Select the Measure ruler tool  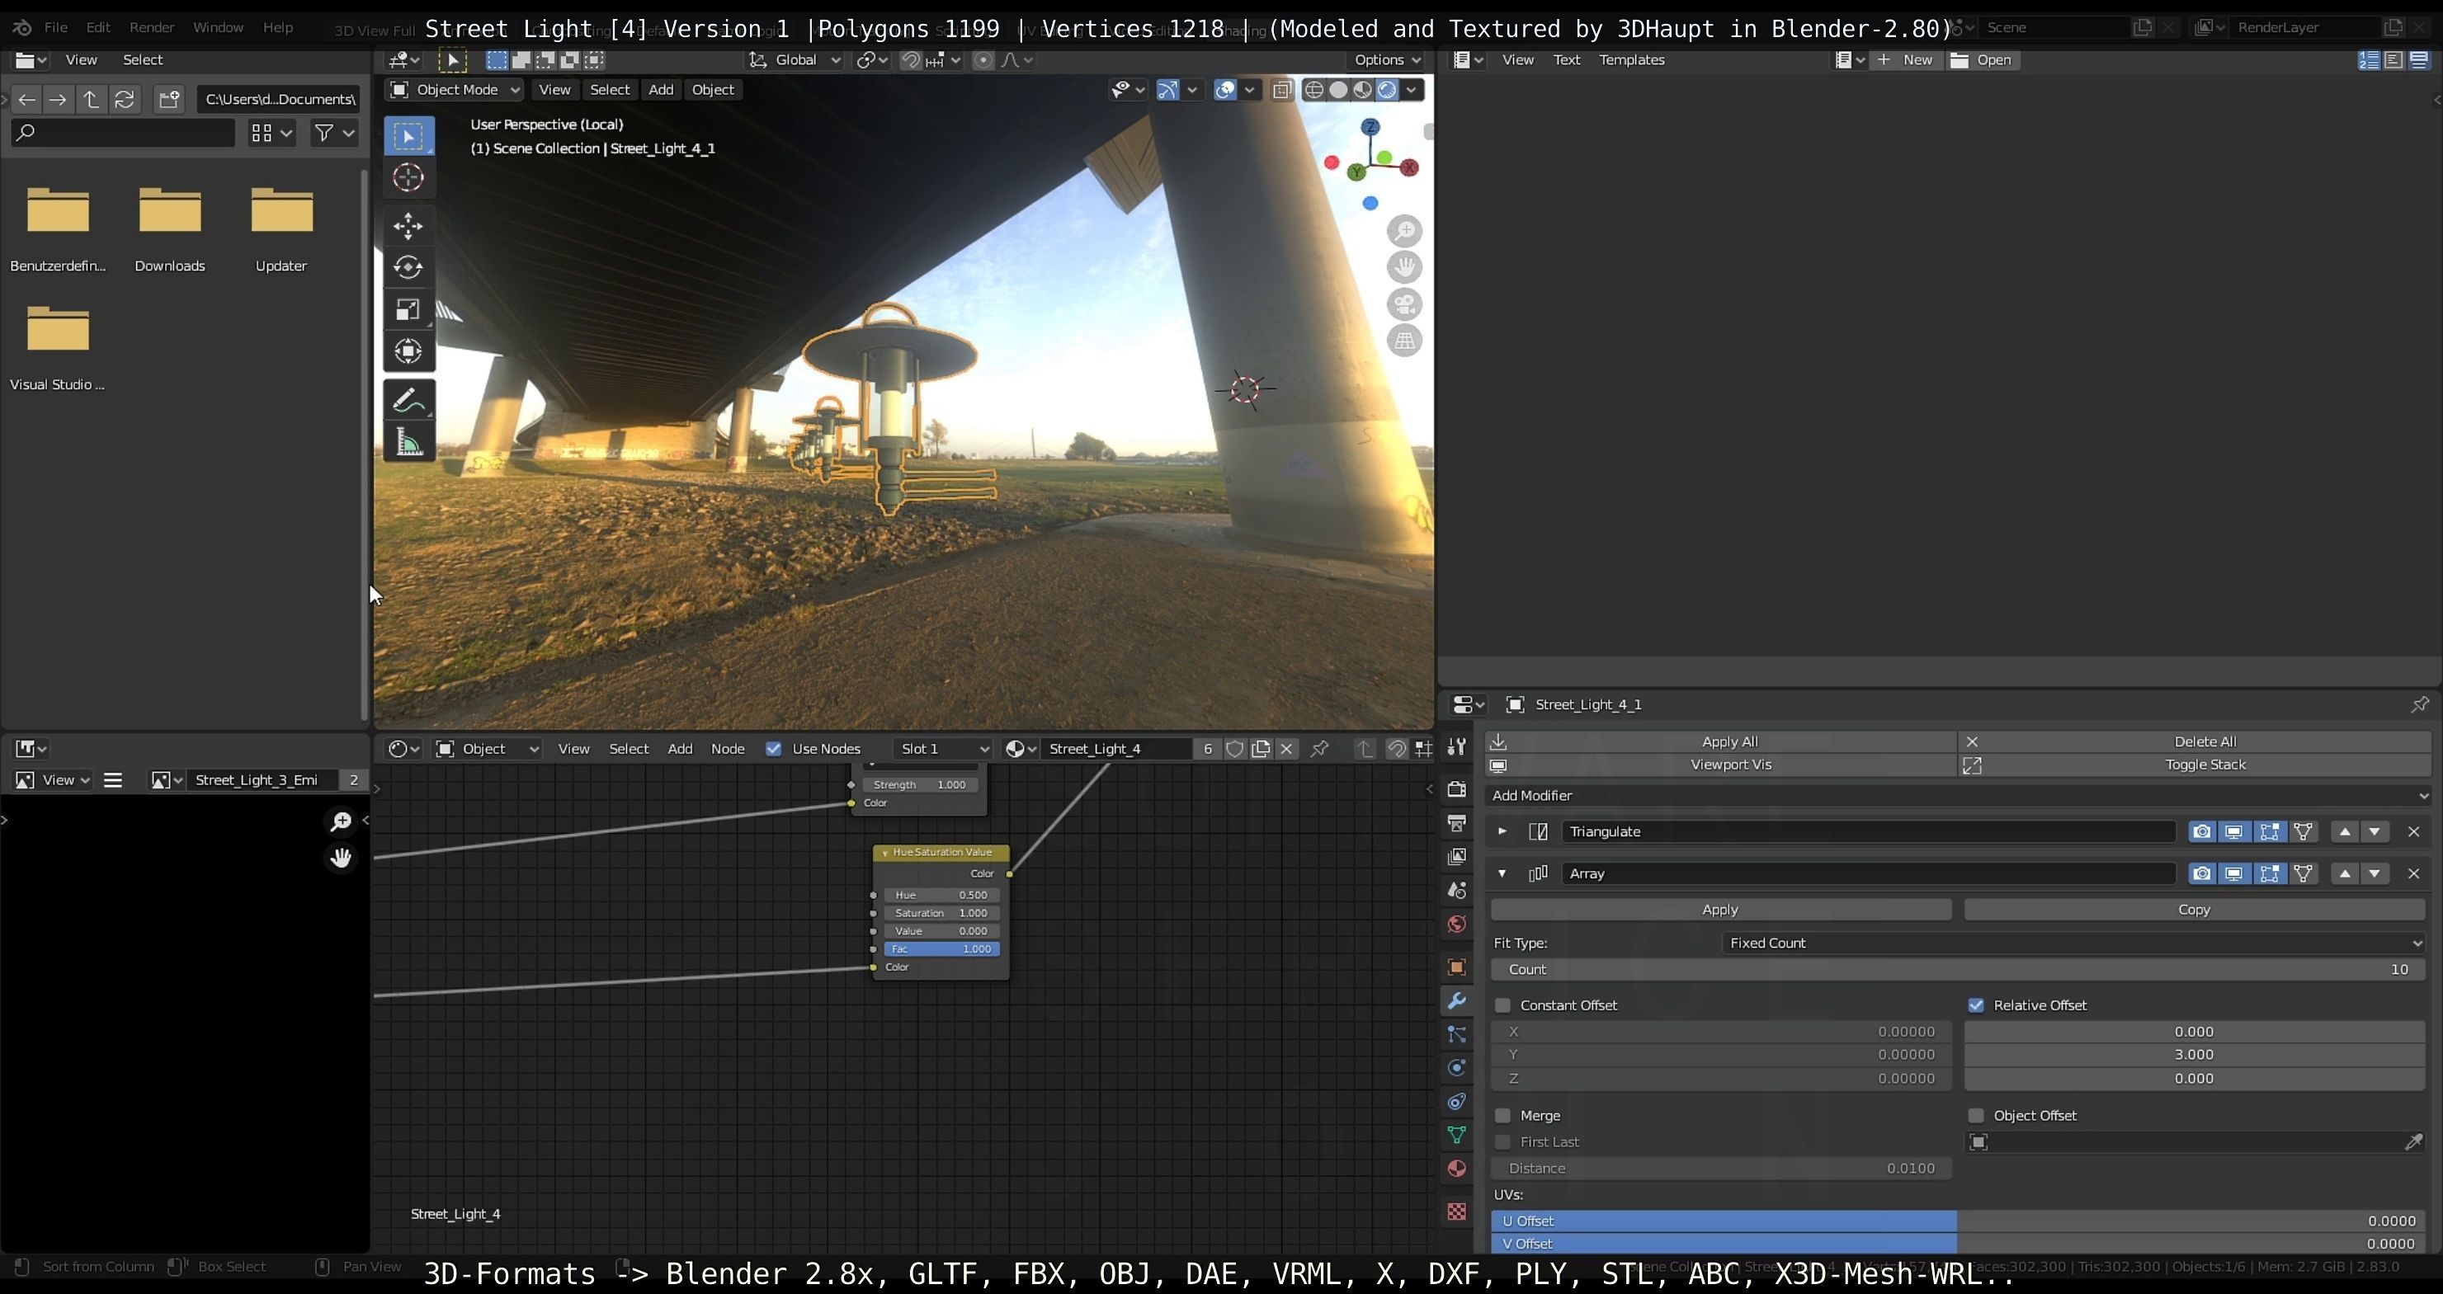[408, 443]
